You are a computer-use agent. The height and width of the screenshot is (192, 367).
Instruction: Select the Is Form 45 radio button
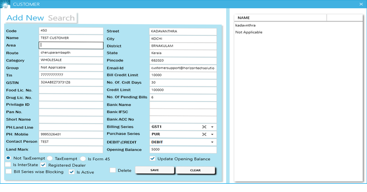[83, 159]
